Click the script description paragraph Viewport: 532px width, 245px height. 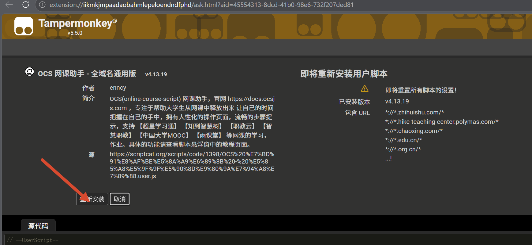192,121
